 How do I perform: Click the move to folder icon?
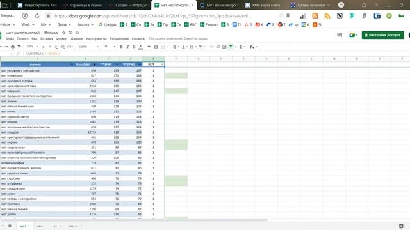[70, 33]
